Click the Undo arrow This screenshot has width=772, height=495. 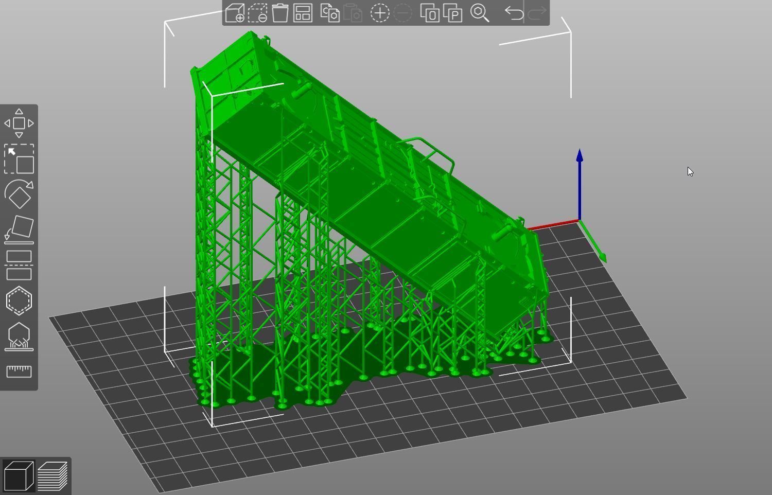point(514,13)
